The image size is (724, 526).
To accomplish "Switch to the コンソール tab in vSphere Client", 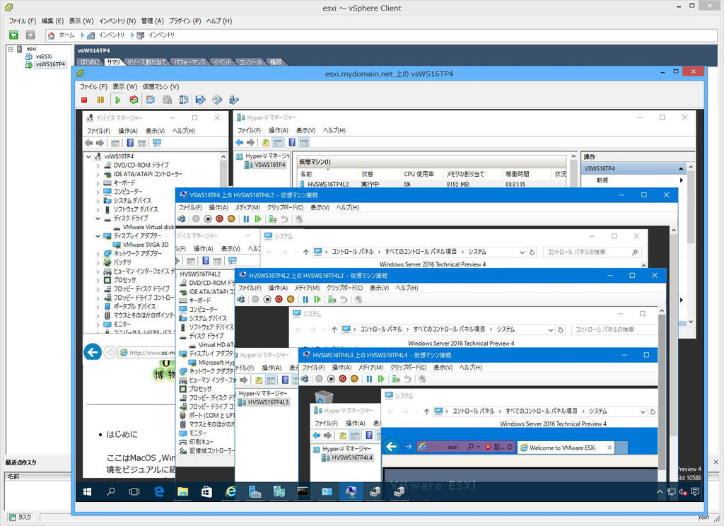I will [250, 62].
